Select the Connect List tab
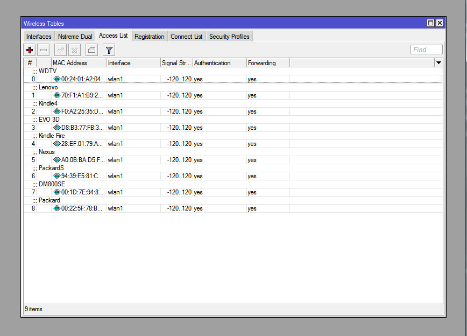The width and height of the screenshot is (467, 336). tap(186, 37)
